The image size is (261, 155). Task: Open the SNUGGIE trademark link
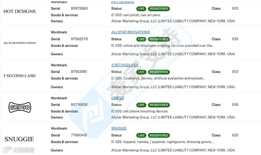coord(119,128)
